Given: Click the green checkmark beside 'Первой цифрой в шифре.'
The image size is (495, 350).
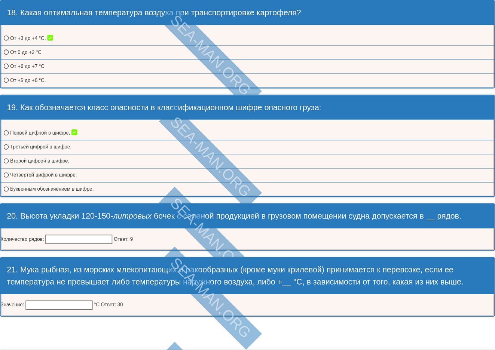Looking at the screenshot, I should coord(74,132).
